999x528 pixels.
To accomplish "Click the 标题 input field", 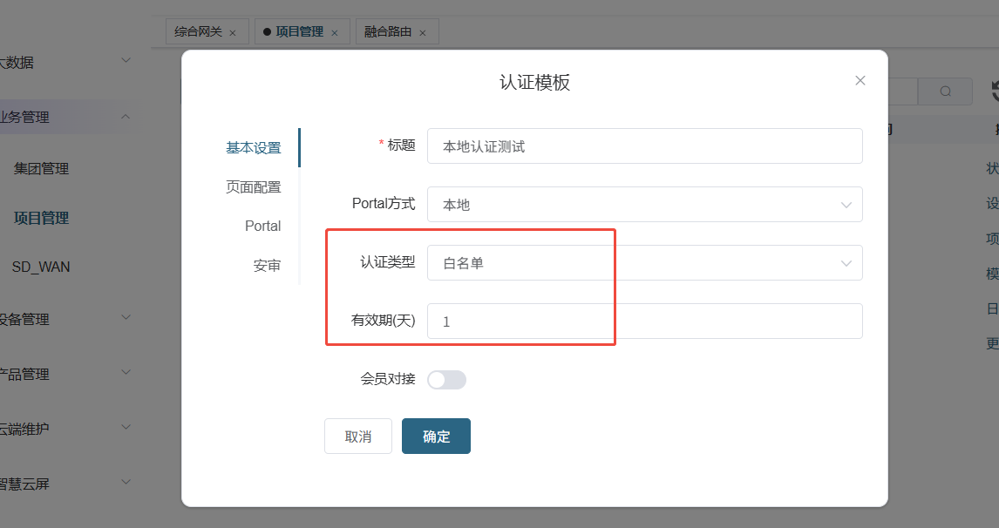I will [644, 146].
